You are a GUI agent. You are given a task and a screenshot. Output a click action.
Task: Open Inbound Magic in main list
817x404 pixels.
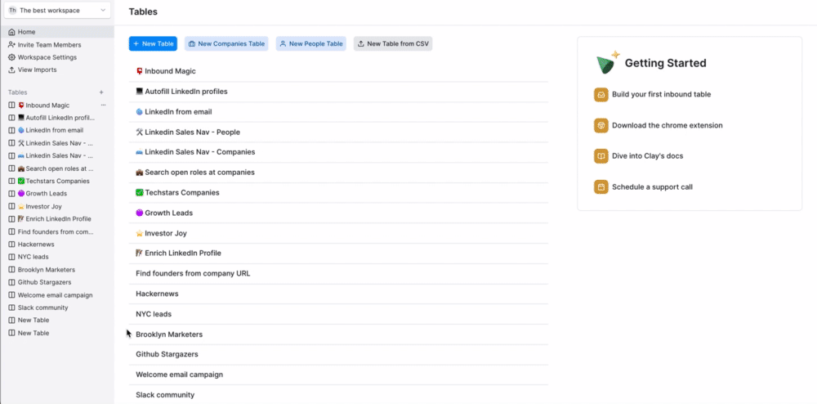click(339, 71)
